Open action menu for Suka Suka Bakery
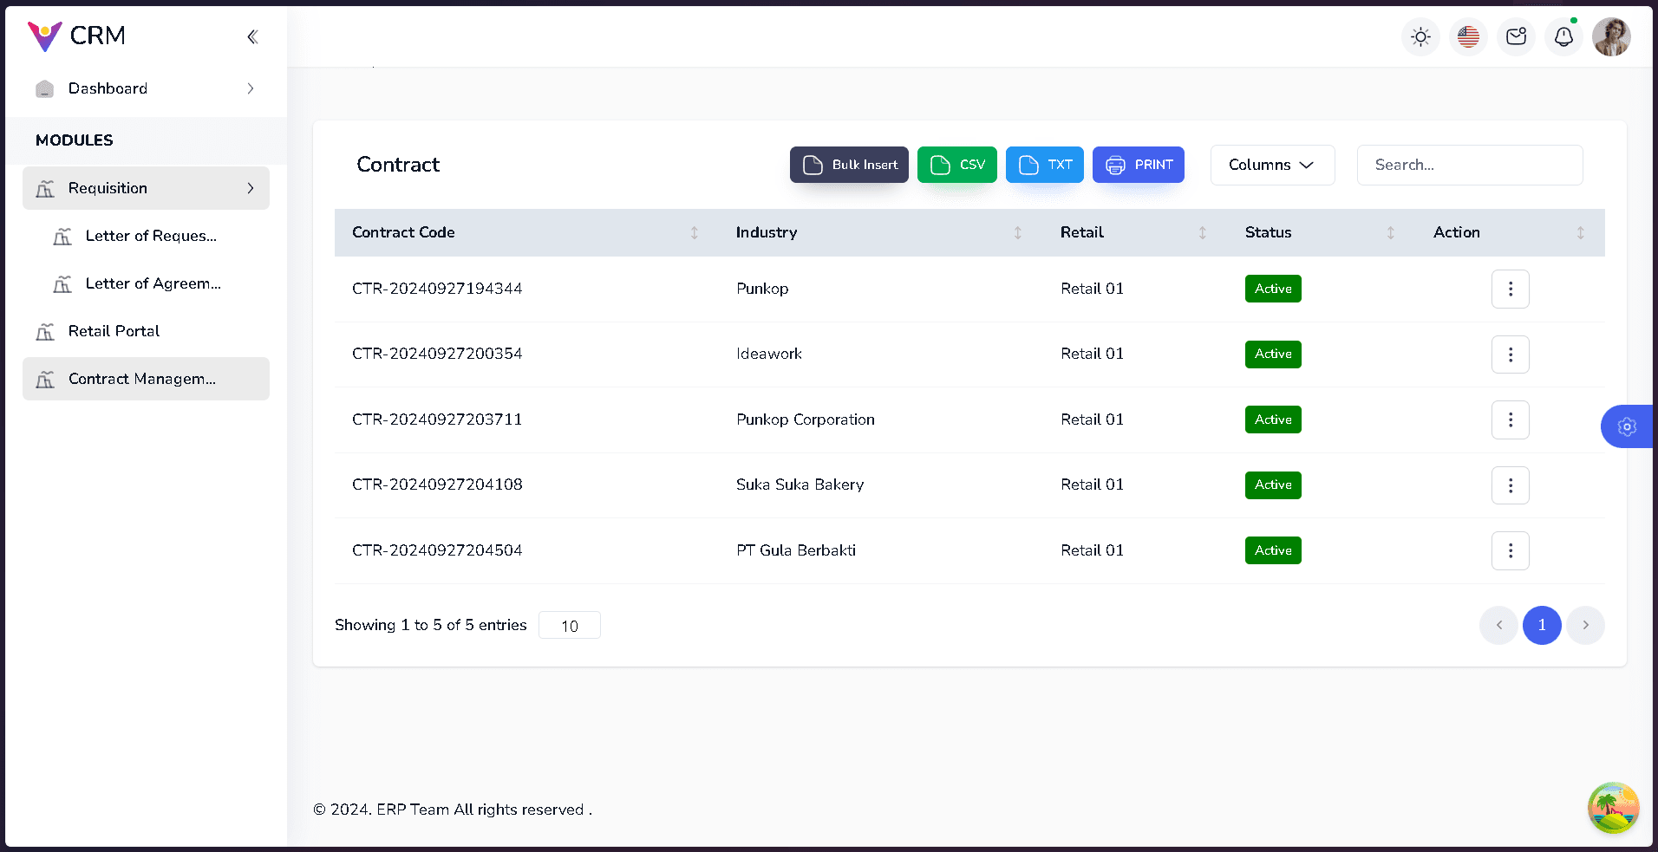Viewport: 1658px width, 852px height. pos(1510,485)
